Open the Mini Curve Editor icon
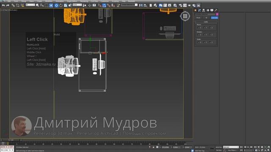 pos(3,143)
